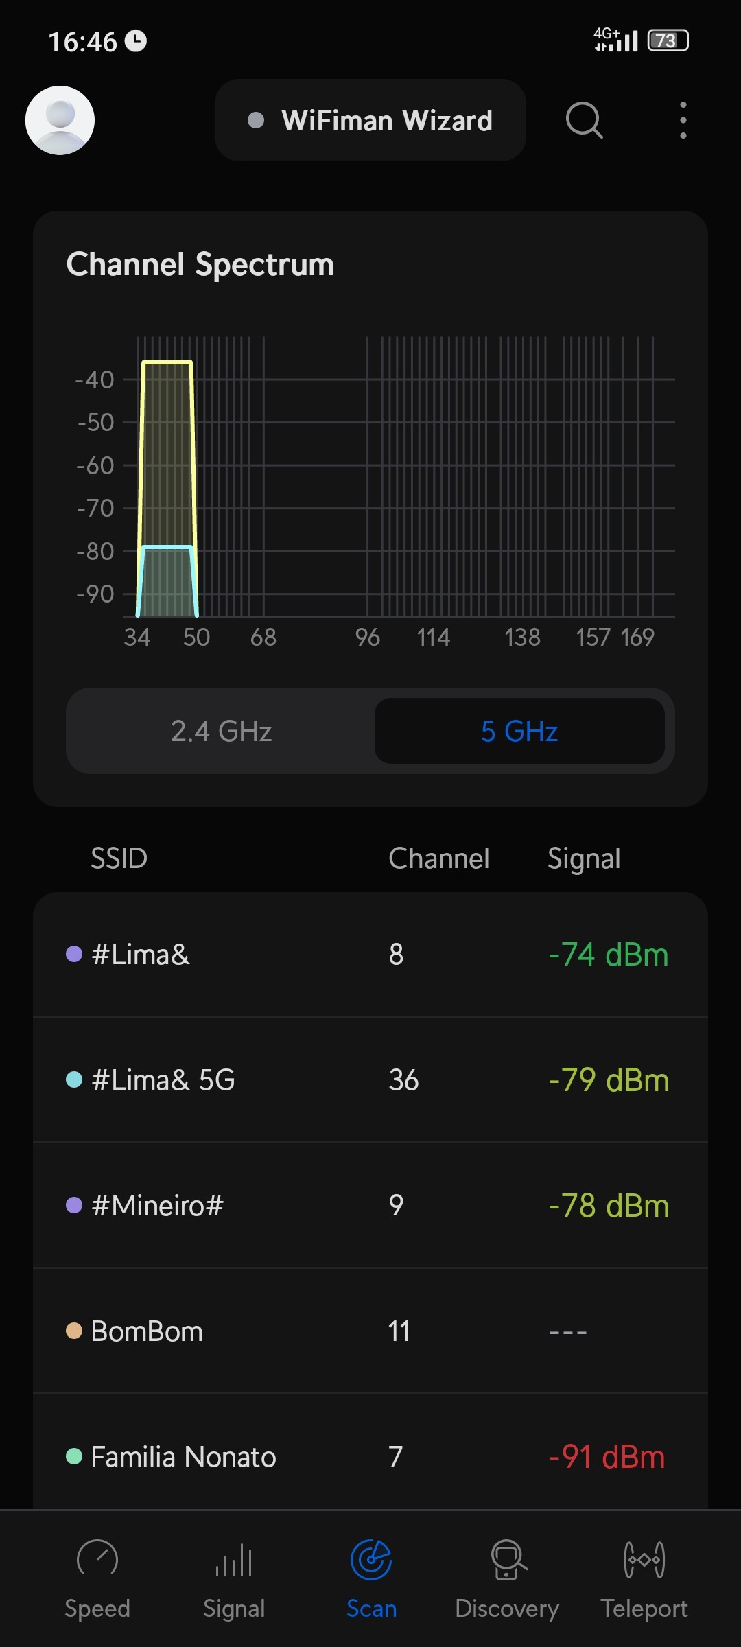Open the Familia Nonato network row
741x1647 pixels.
[x=370, y=1456]
